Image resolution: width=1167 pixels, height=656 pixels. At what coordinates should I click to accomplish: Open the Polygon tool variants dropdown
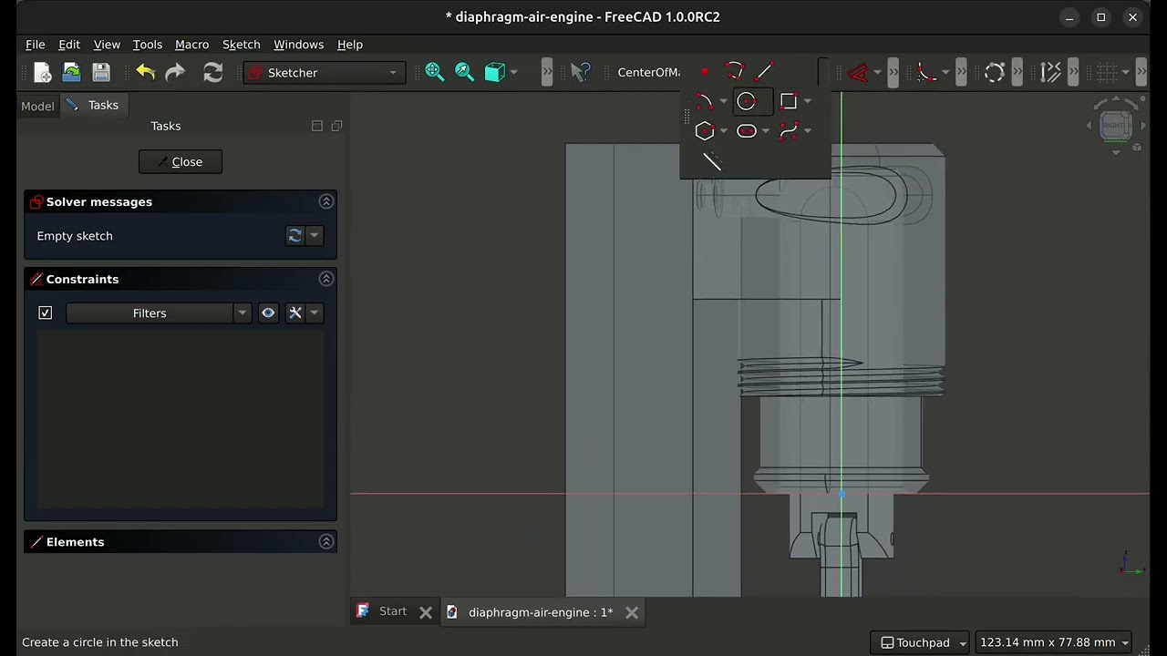point(723,131)
